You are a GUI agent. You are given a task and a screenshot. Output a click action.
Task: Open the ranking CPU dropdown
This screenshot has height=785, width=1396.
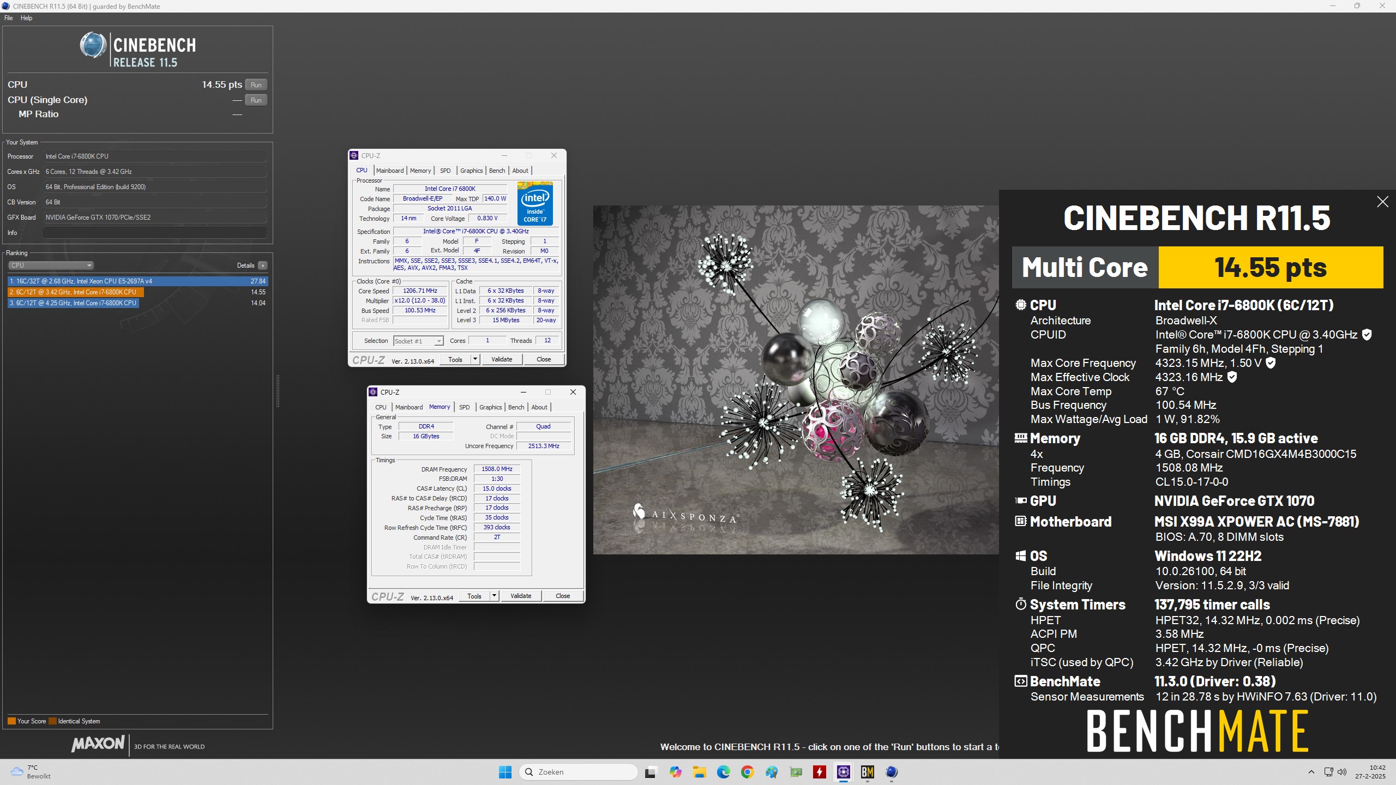(x=51, y=265)
